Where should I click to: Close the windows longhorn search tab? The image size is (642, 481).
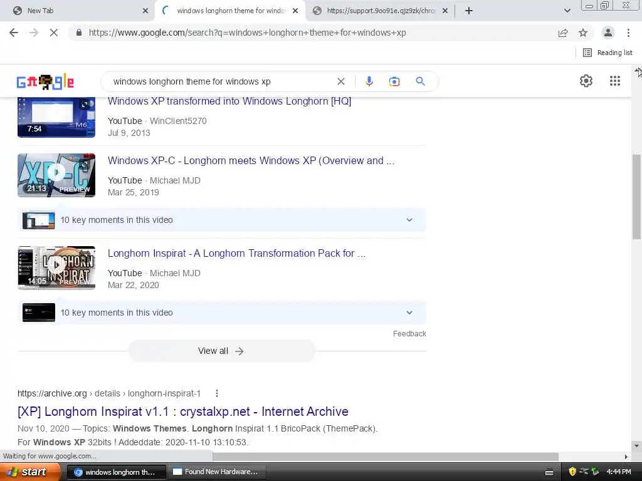[295, 11]
